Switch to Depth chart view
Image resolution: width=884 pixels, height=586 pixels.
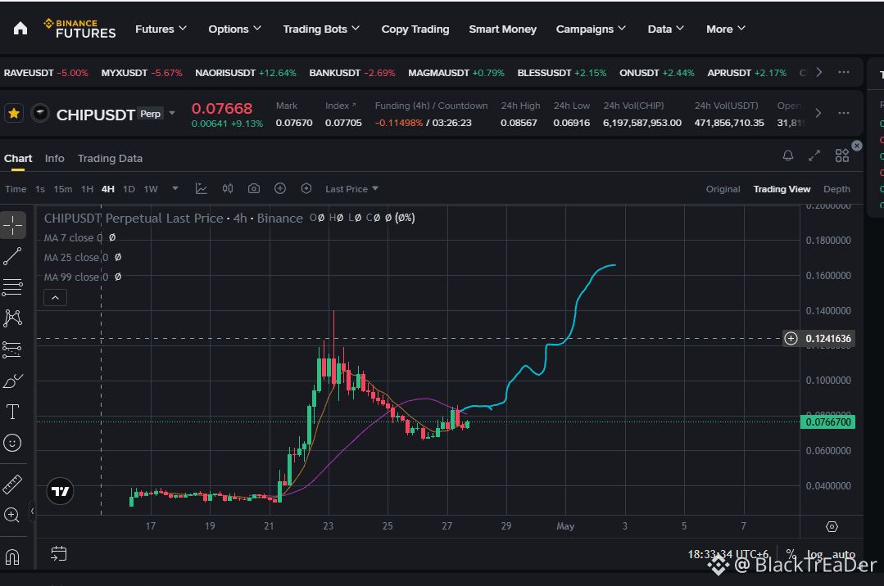(x=836, y=189)
